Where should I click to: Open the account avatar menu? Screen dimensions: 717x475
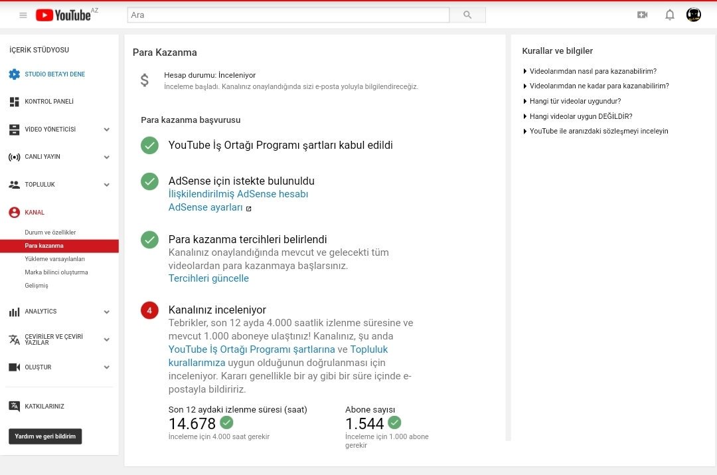(694, 15)
